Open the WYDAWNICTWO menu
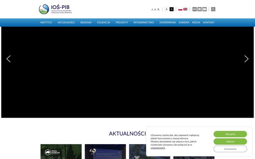The image size is (255, 159). click(143, 22)
